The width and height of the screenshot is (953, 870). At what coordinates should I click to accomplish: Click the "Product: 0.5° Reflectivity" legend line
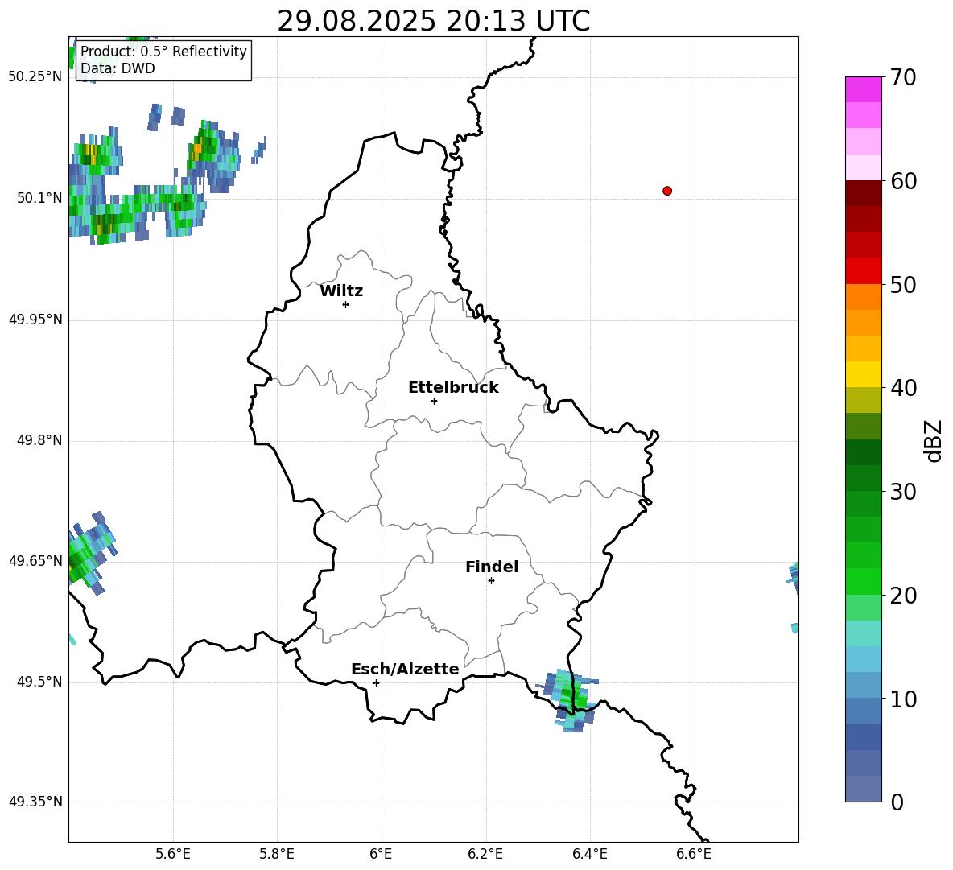click(x=163, y=52)
